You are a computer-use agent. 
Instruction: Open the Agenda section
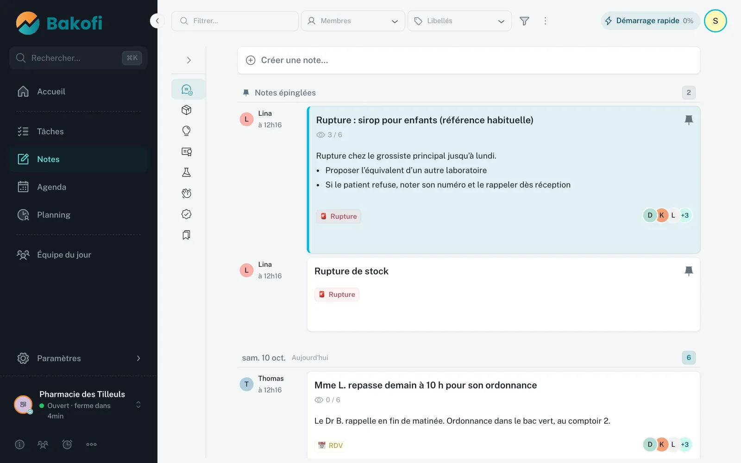click(x=79, y=187)
